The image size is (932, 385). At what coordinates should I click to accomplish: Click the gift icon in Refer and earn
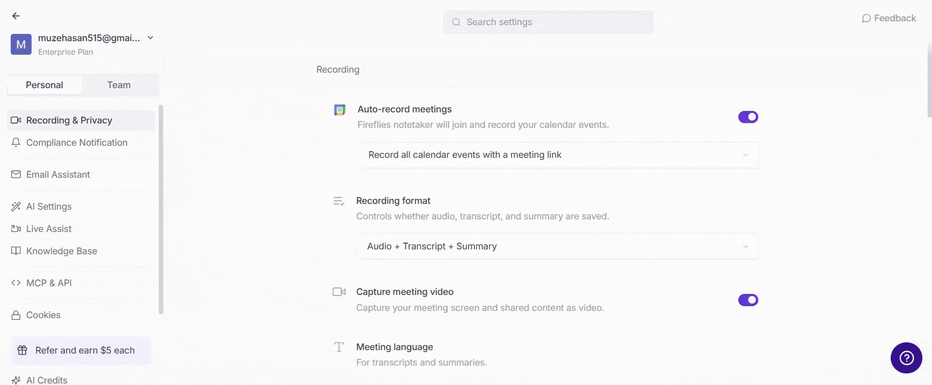click(22, 350)
